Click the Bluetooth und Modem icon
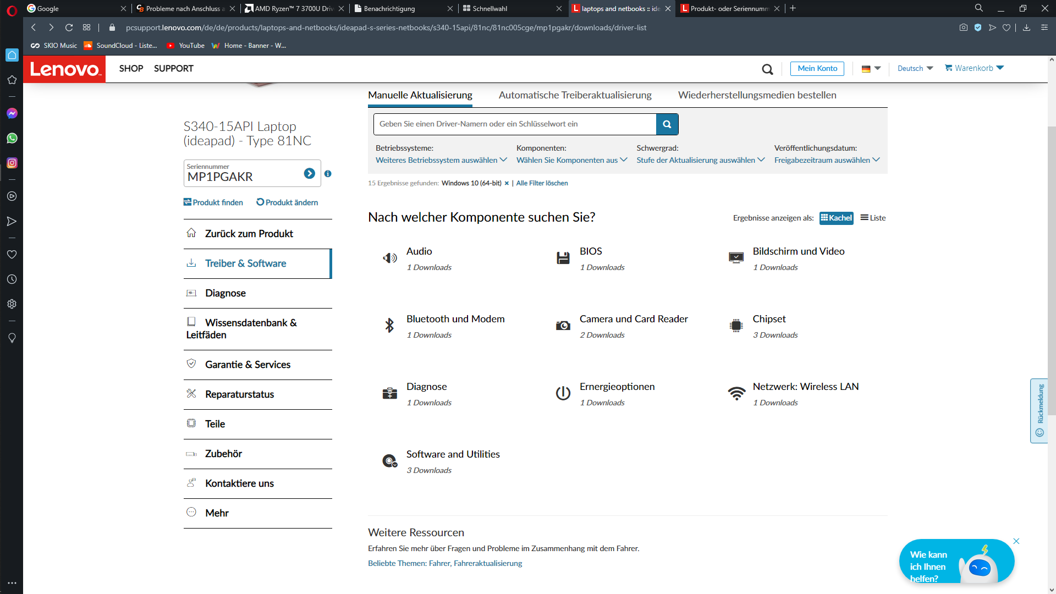 [x=389, y=326]
